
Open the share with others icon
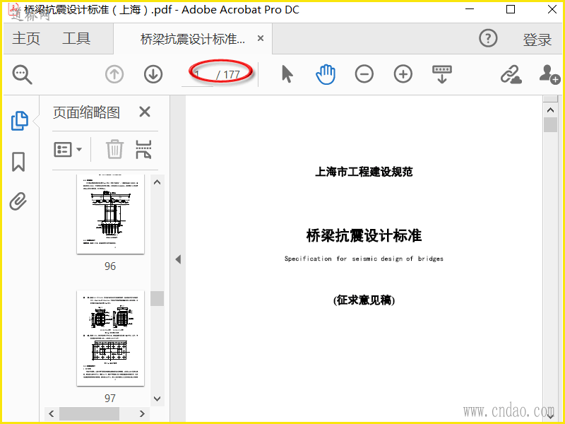click(549, 75)
